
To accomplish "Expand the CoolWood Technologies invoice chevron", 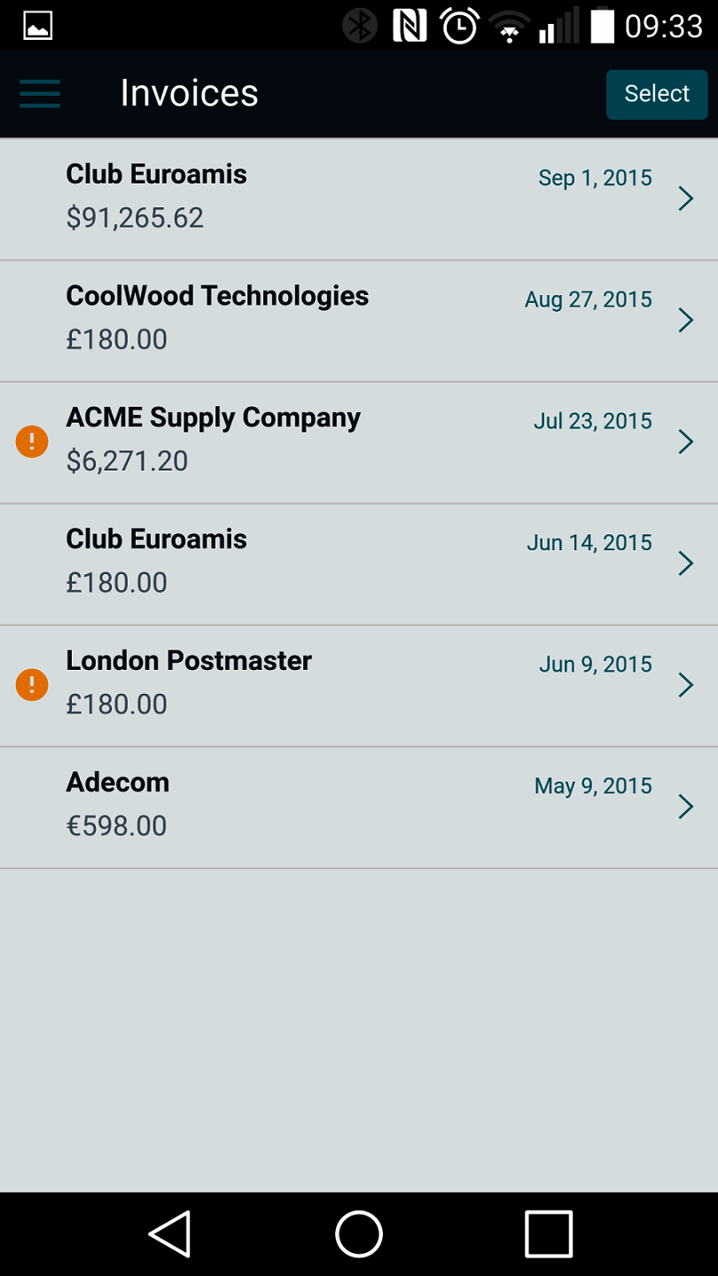I will [x=685, y=320].
